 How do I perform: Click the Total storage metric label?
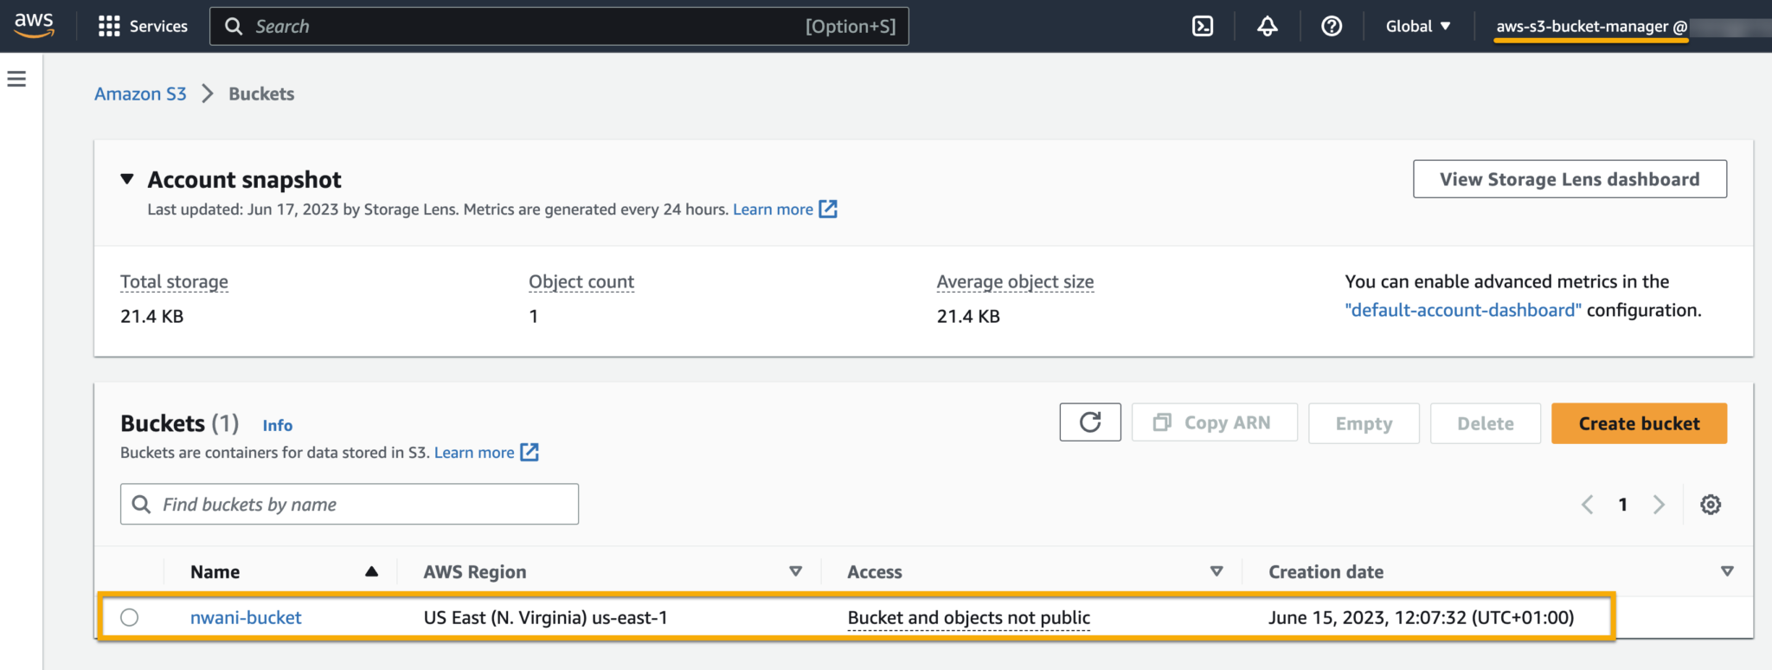click(x=174, y=281)
